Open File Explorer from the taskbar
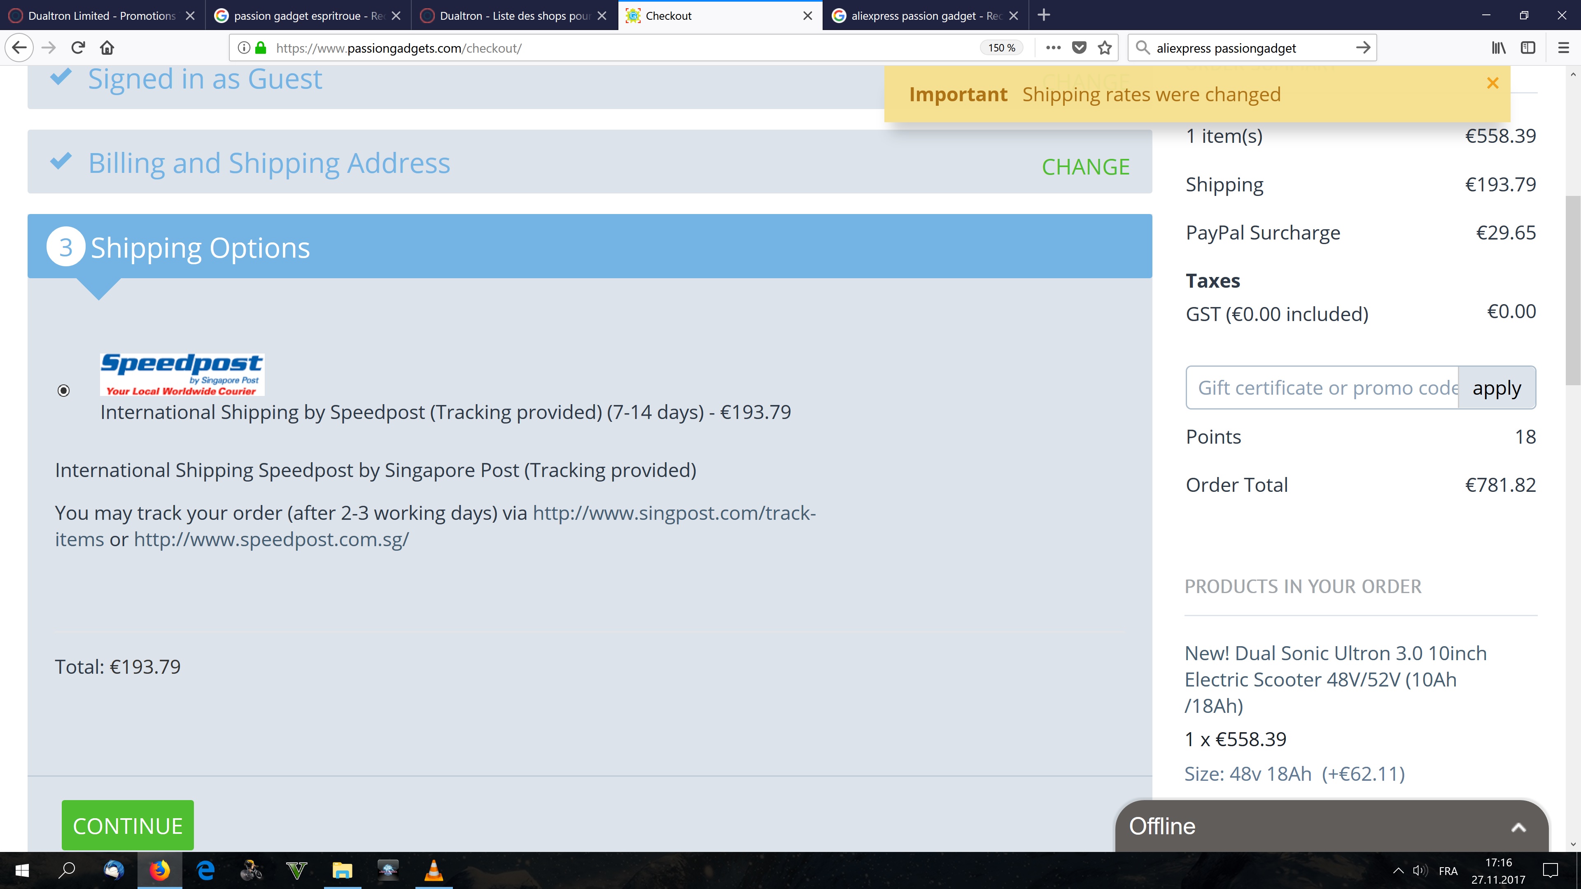 (343, 870)
